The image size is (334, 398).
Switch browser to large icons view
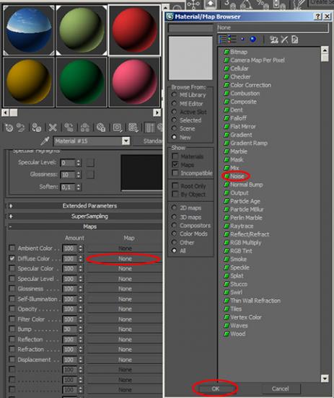pyautogui.click(x=252, y=40)
